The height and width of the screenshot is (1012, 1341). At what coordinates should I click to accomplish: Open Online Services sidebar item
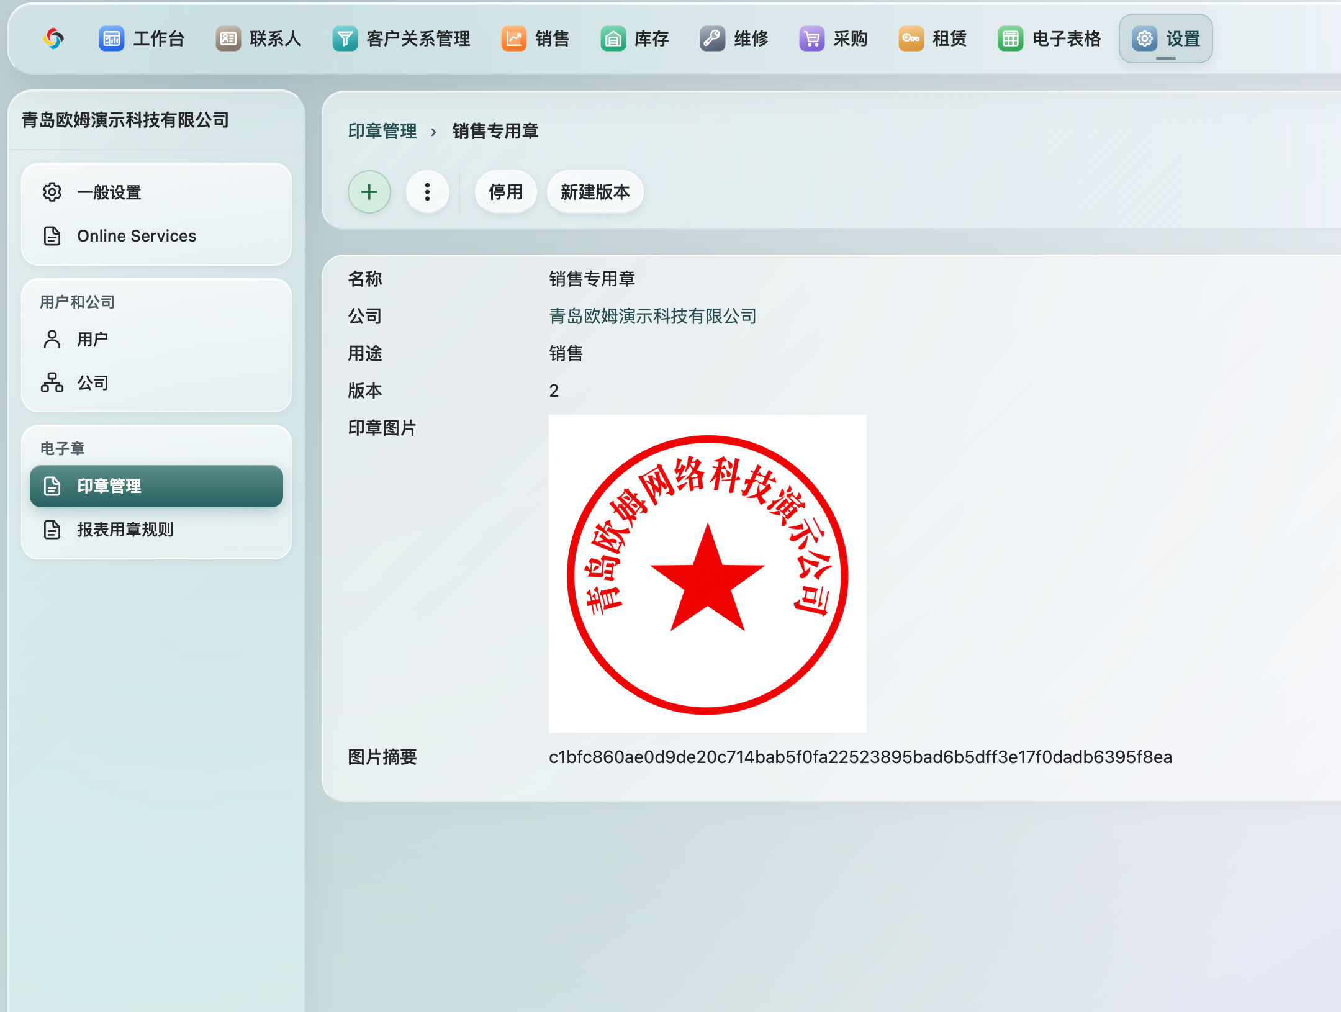pos(156,236)
